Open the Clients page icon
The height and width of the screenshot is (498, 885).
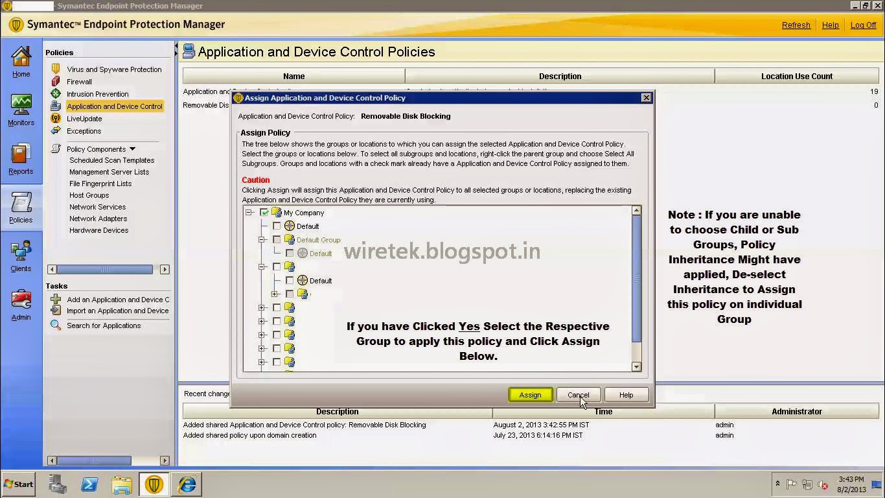pyautogui.click(x=21, y=252)
